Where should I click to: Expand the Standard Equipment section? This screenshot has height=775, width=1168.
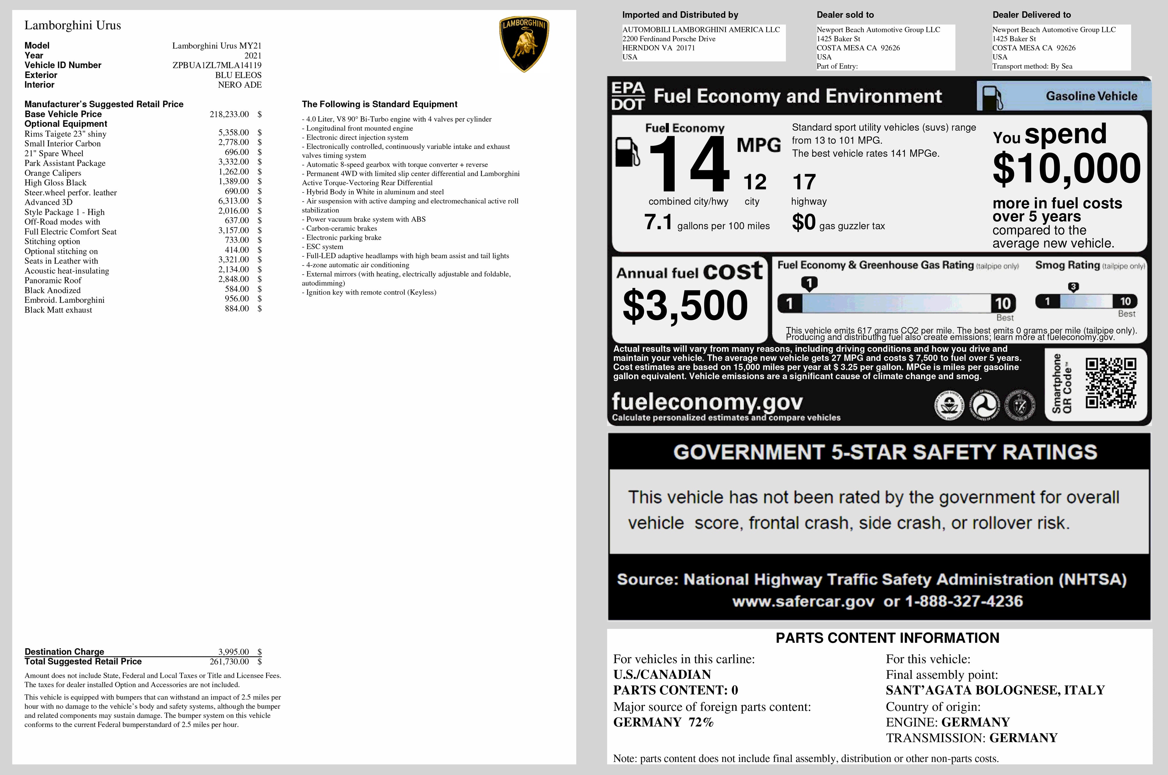click(380, 104)
